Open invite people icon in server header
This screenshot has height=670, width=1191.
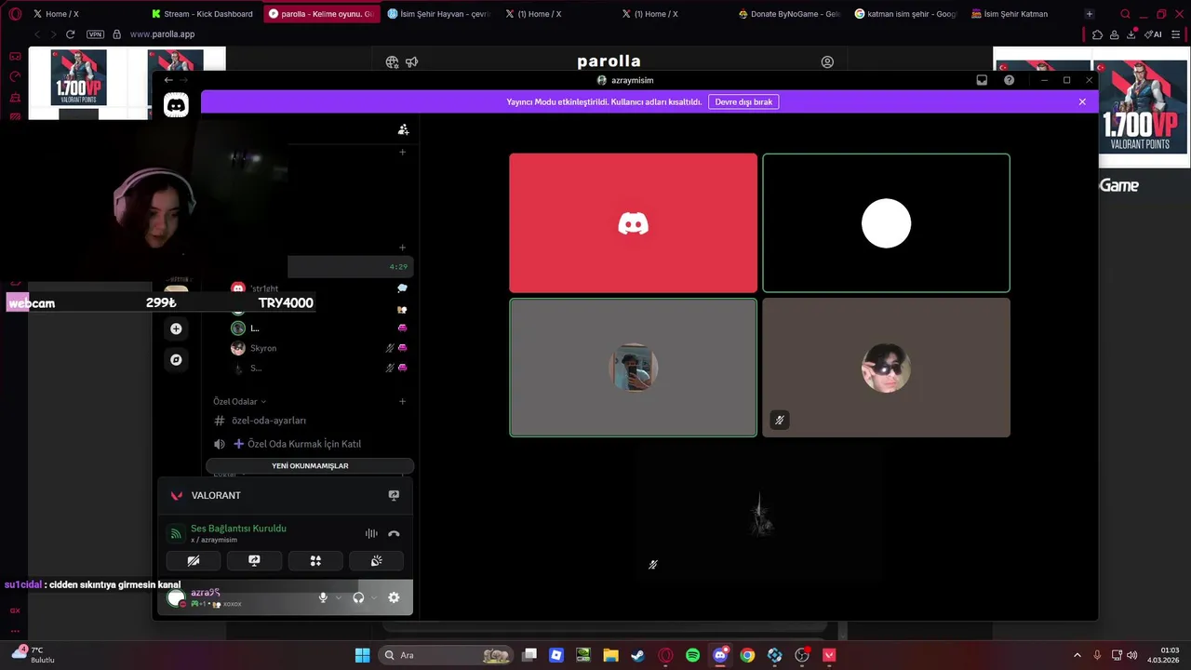tap(403, 129)
